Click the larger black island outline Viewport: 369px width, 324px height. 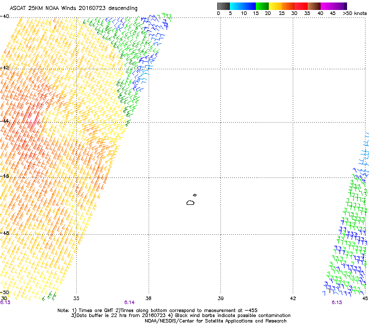point(190,202)
